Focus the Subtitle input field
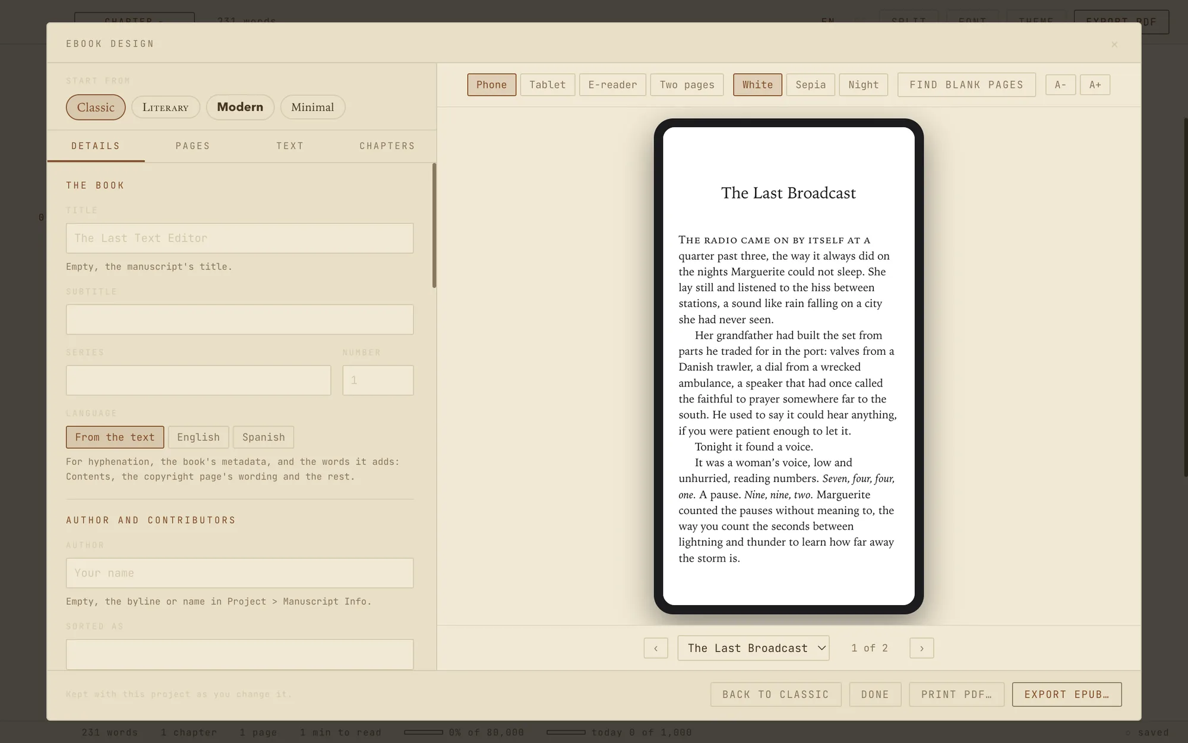 (240, 320)
